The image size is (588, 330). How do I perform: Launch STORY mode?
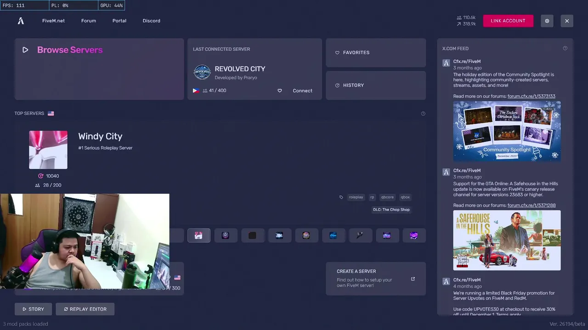(33, 309)
